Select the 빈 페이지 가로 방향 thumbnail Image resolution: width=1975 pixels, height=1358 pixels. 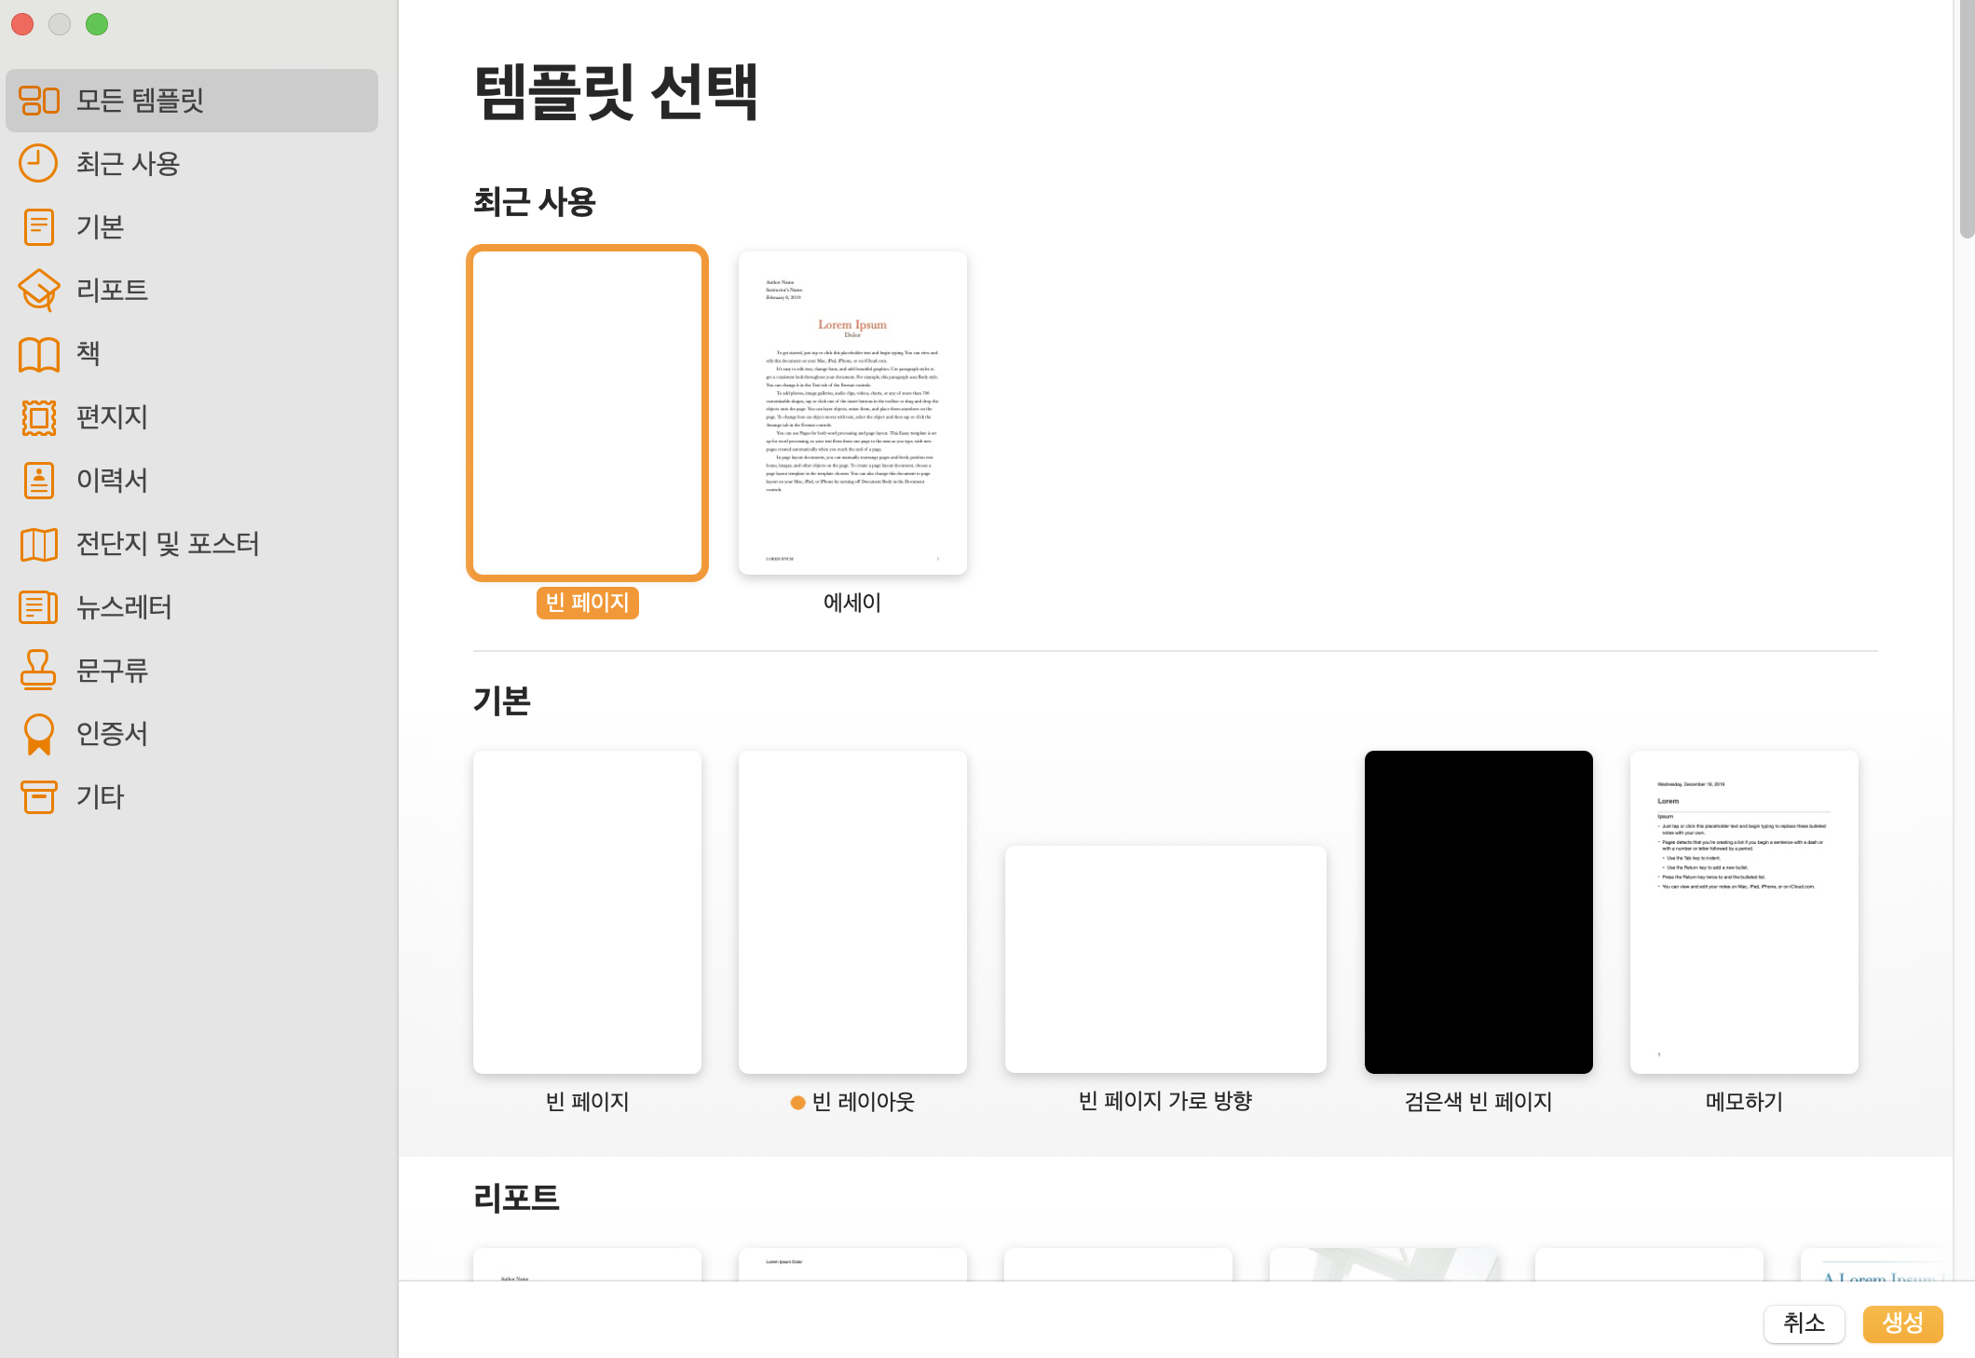click(x=1165, y=959)
